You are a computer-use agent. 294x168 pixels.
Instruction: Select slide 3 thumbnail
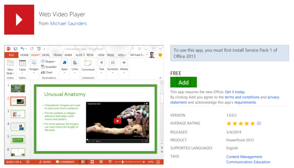(18, 114)
